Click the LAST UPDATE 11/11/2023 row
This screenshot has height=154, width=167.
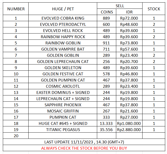(84, 142)
